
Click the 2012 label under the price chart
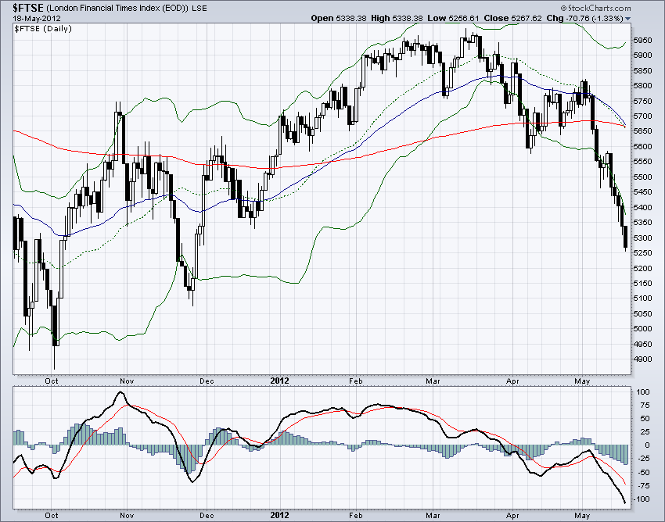[x=279, y=381]
